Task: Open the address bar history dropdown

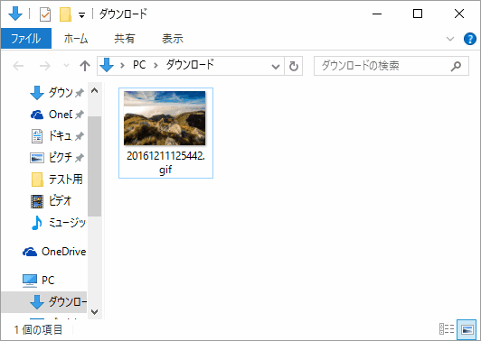Action: (x=276, y=66)
